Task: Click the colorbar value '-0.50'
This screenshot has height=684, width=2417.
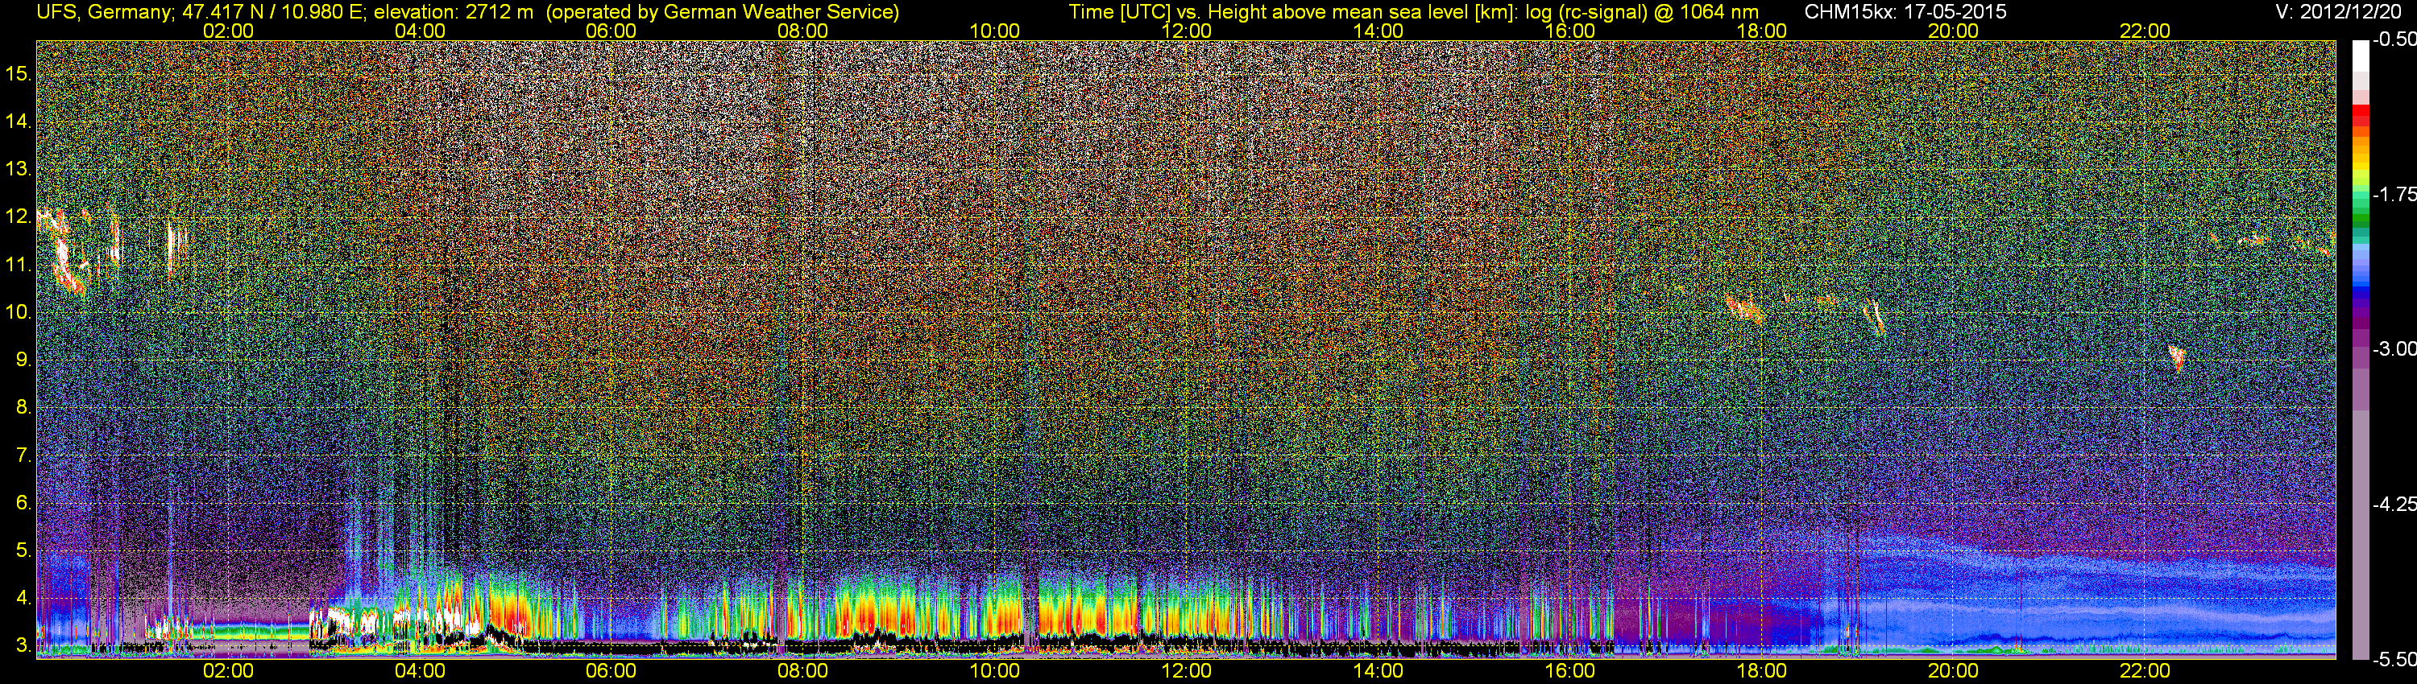Action: pyautogui.click(x=2394, y=39)
